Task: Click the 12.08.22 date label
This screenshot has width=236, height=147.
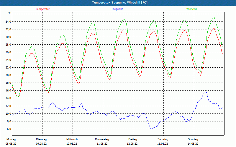Action: [132, 144]
